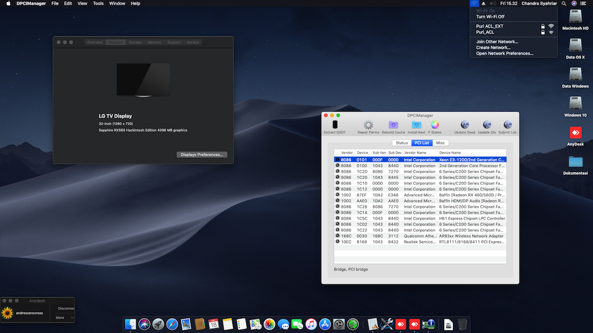Open System Preferences in the Dock

[339, 324]
